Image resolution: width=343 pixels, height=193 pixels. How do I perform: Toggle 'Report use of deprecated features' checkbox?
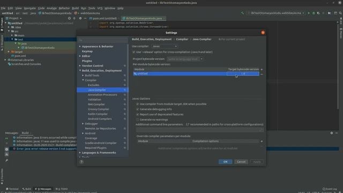coord(138,114)
